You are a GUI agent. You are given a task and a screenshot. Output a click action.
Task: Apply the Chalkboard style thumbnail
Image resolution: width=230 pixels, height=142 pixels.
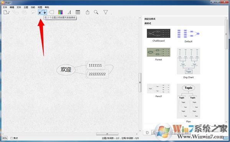pos(159,33)
